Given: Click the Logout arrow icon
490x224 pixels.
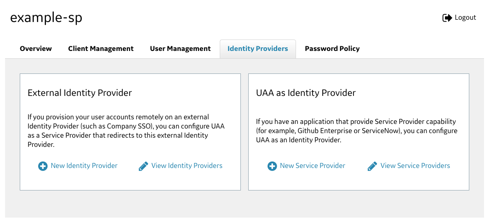Looking at the screenshot, I should click(x=447, y=18).
